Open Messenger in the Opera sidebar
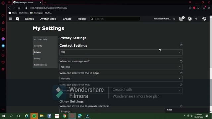 tap(3, 39)
